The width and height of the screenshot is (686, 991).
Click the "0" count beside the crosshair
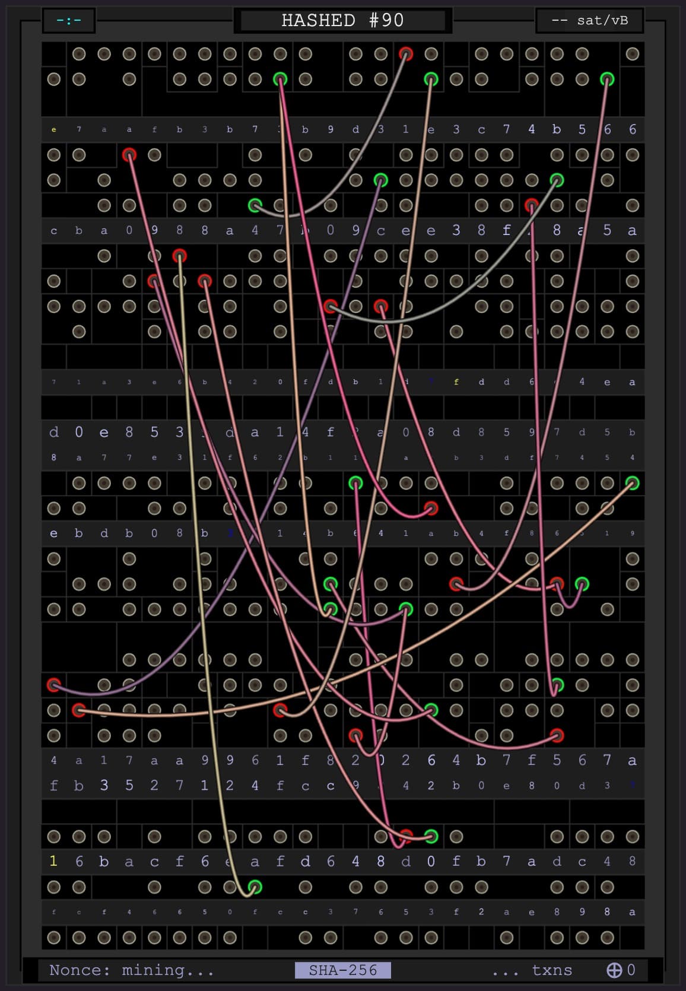631,970
